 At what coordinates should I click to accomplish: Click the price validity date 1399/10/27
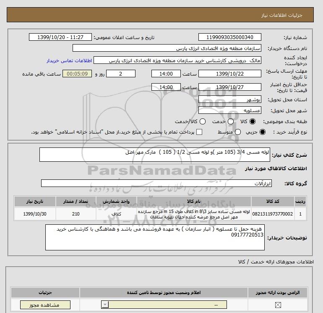pyautogui.click(x=230, y=87)
